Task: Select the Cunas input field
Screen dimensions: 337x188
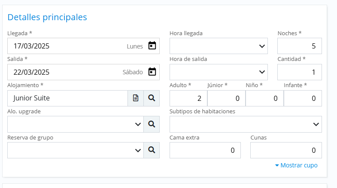Action: coord(286,150)
